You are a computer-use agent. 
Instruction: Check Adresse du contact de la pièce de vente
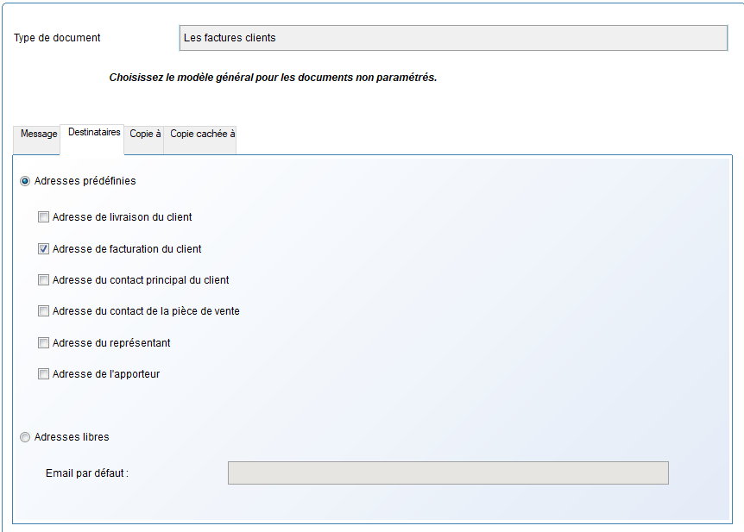point(44,311)
